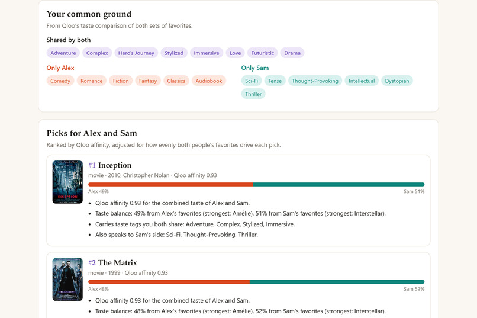
Task: Click the 'Alex 49%' label
Action: 98,191
